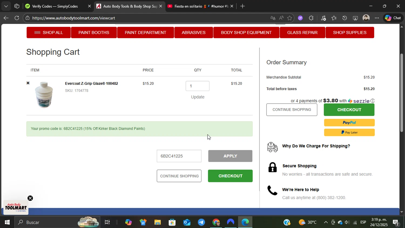Open Body Shop Equipment category

coord(246,33)
